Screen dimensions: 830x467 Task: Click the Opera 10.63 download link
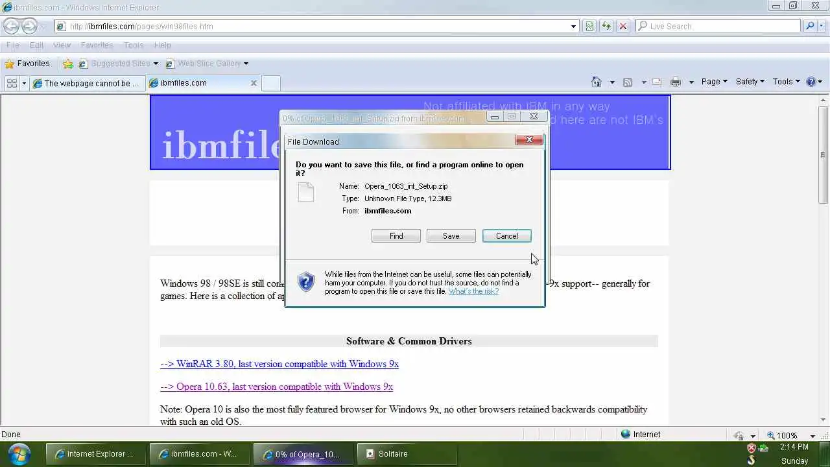click(x=276, y=387)
